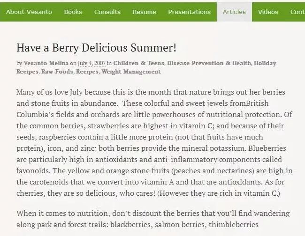This screenshot has width=305, height=236.
Task: Select Resume in the navigation bar
Action: [144, 12]
